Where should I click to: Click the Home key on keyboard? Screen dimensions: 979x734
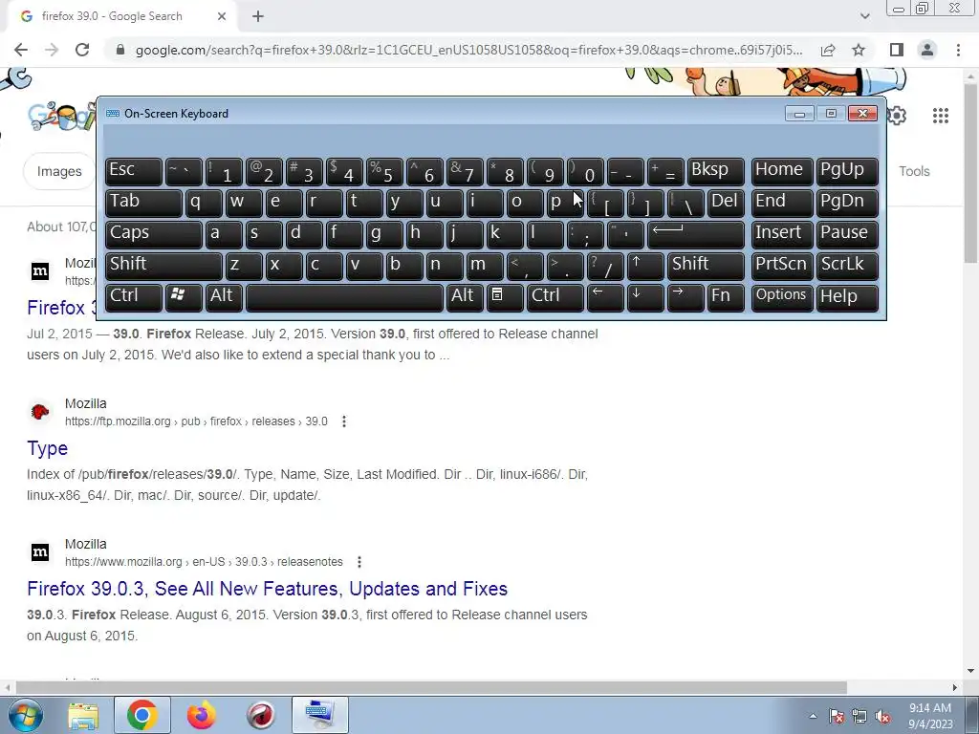pos(782,172)
